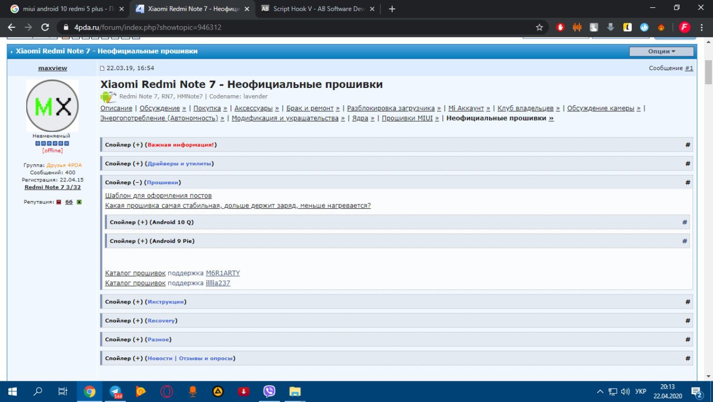Expand the Recovery spoiler
This screenshot has width=713, height=402.
click(397, 321)
